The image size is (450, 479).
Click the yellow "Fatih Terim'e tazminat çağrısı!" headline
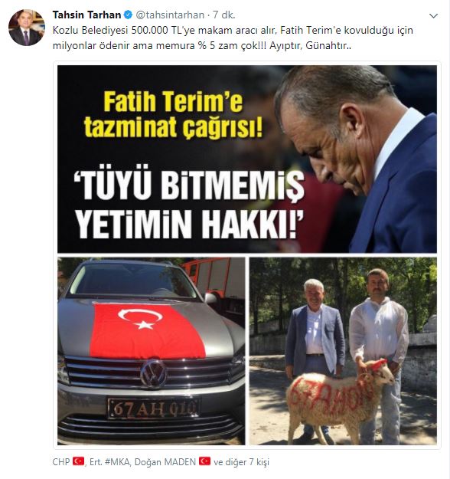173,115
